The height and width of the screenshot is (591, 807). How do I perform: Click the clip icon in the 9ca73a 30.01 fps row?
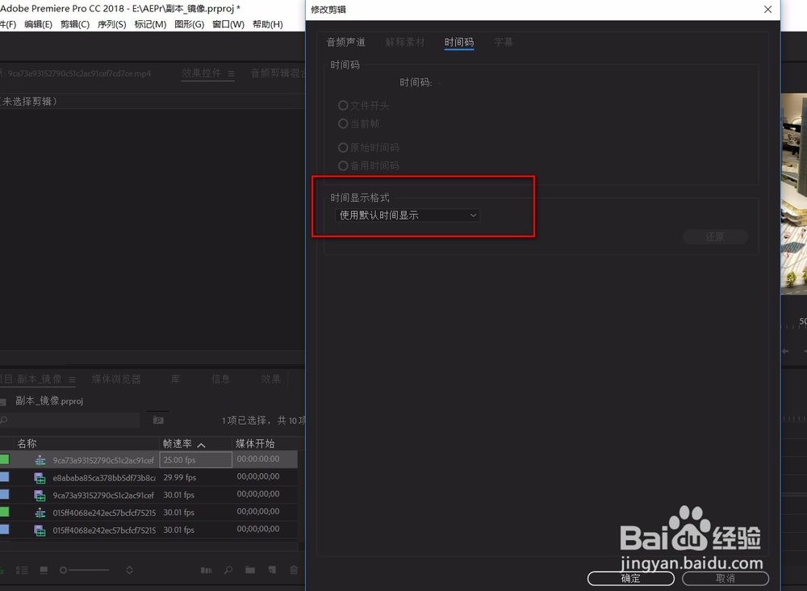coord(40,495)
